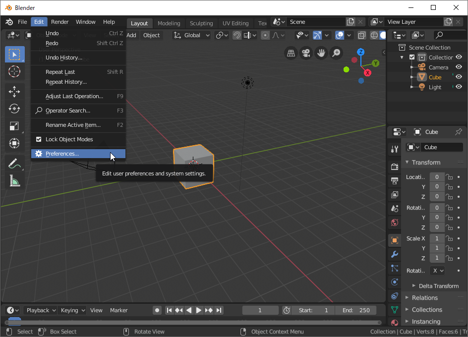468x337 pixels.
Task: Hide the Camera with eye icon
Action: click(459, 67)
